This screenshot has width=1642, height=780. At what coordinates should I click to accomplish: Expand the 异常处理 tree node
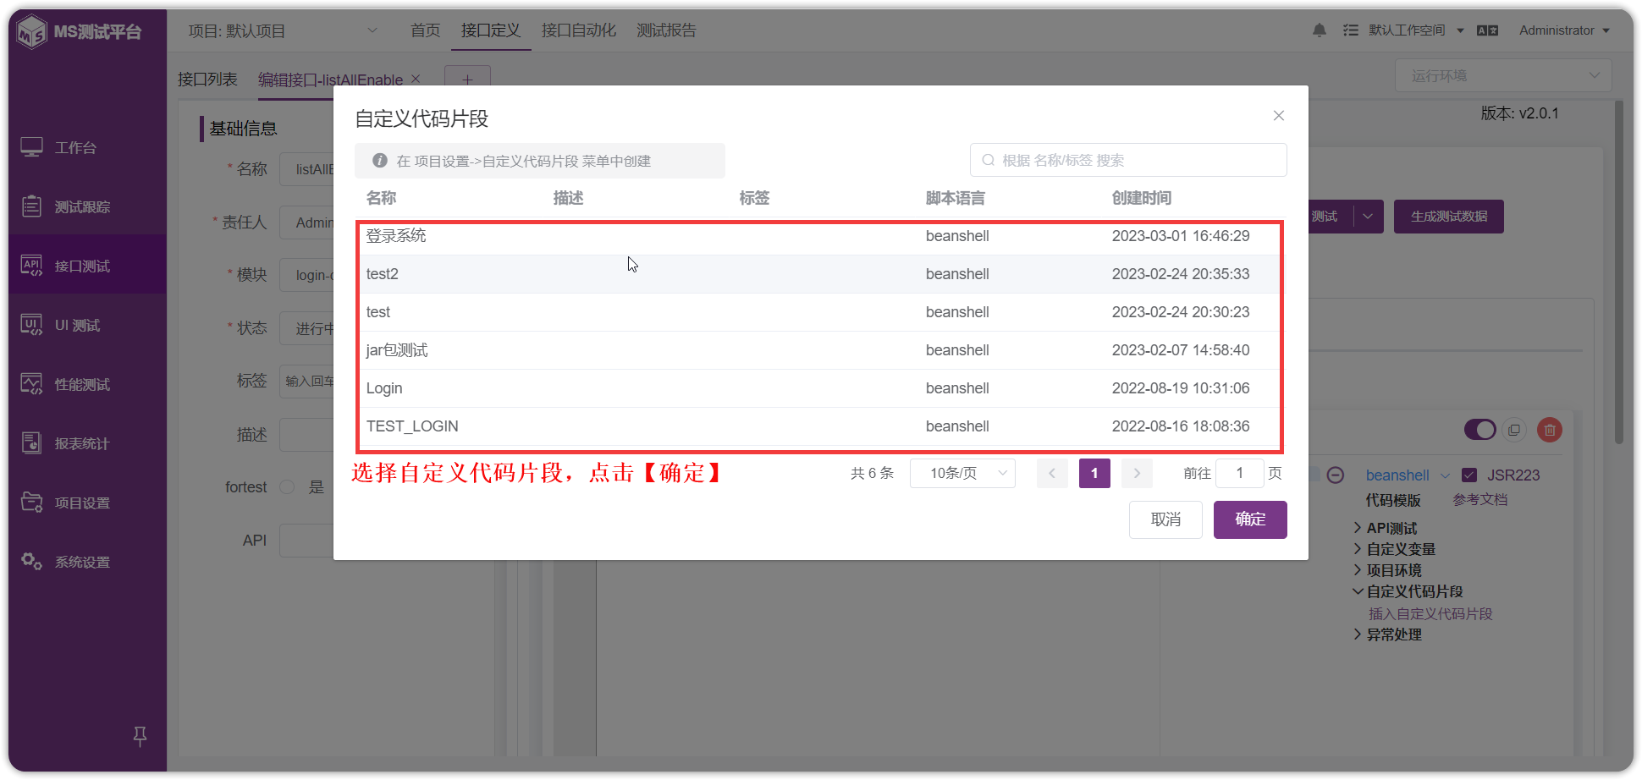point(1358,634)
